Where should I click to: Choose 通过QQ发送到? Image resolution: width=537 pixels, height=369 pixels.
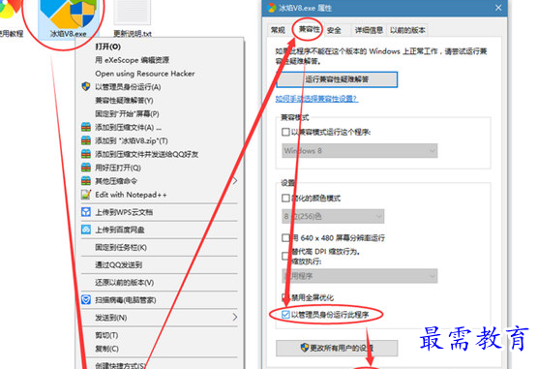(118, 264)
